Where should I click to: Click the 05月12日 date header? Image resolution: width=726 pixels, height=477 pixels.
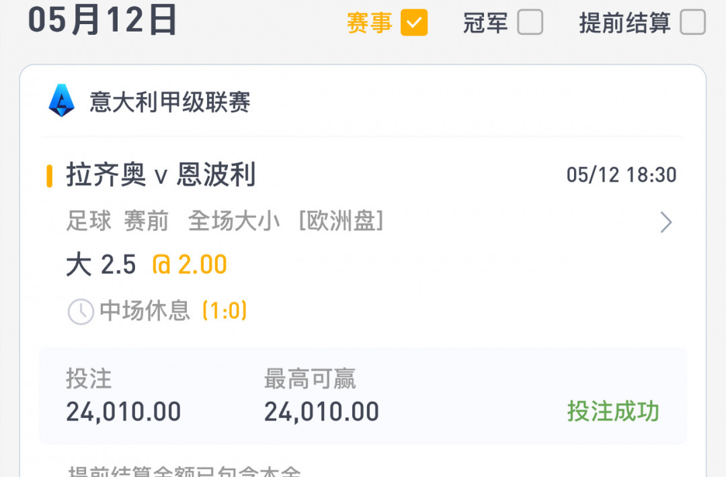point(102,20)
